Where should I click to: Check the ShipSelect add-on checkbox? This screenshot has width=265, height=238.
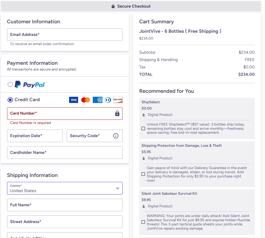coord(143,128)
